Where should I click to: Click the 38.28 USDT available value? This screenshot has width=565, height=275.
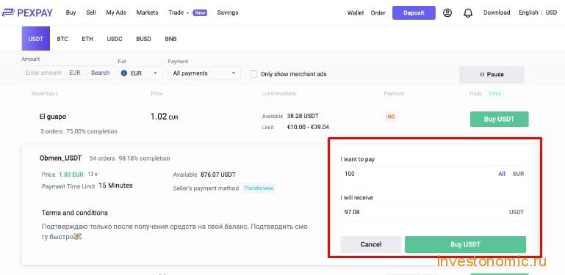[x=303, y=116]
